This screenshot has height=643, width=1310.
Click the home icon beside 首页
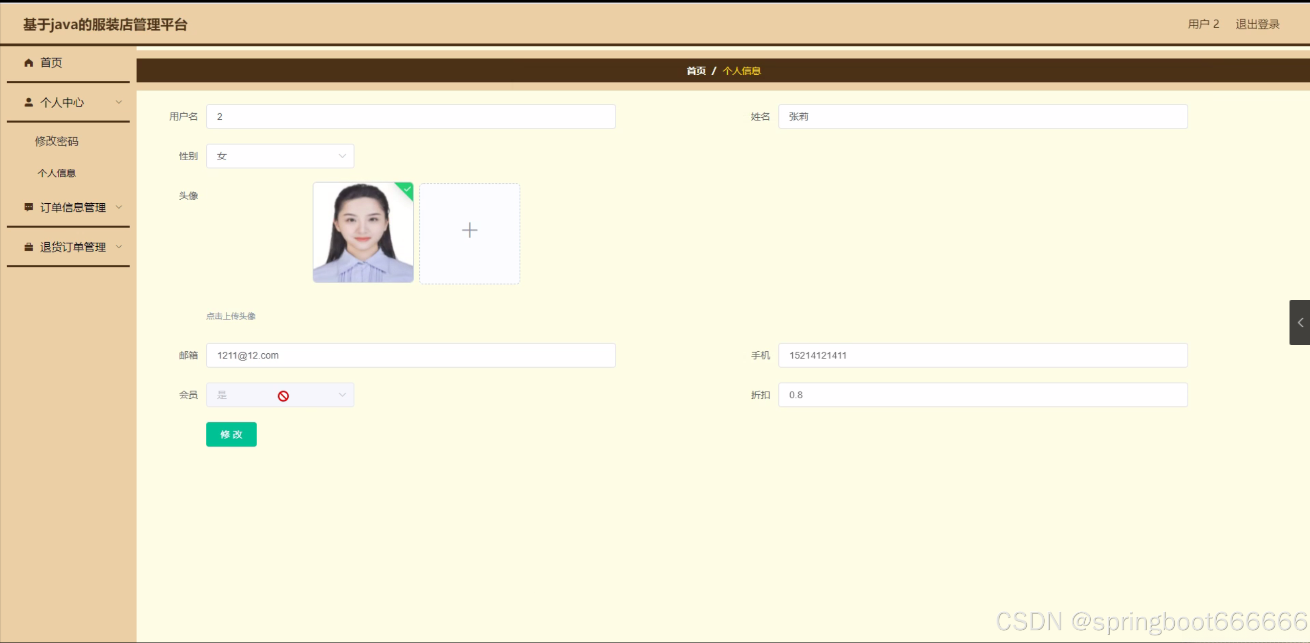[x=29, y=62]
